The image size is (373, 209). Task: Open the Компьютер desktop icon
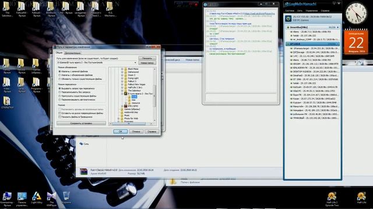point(7,199)
